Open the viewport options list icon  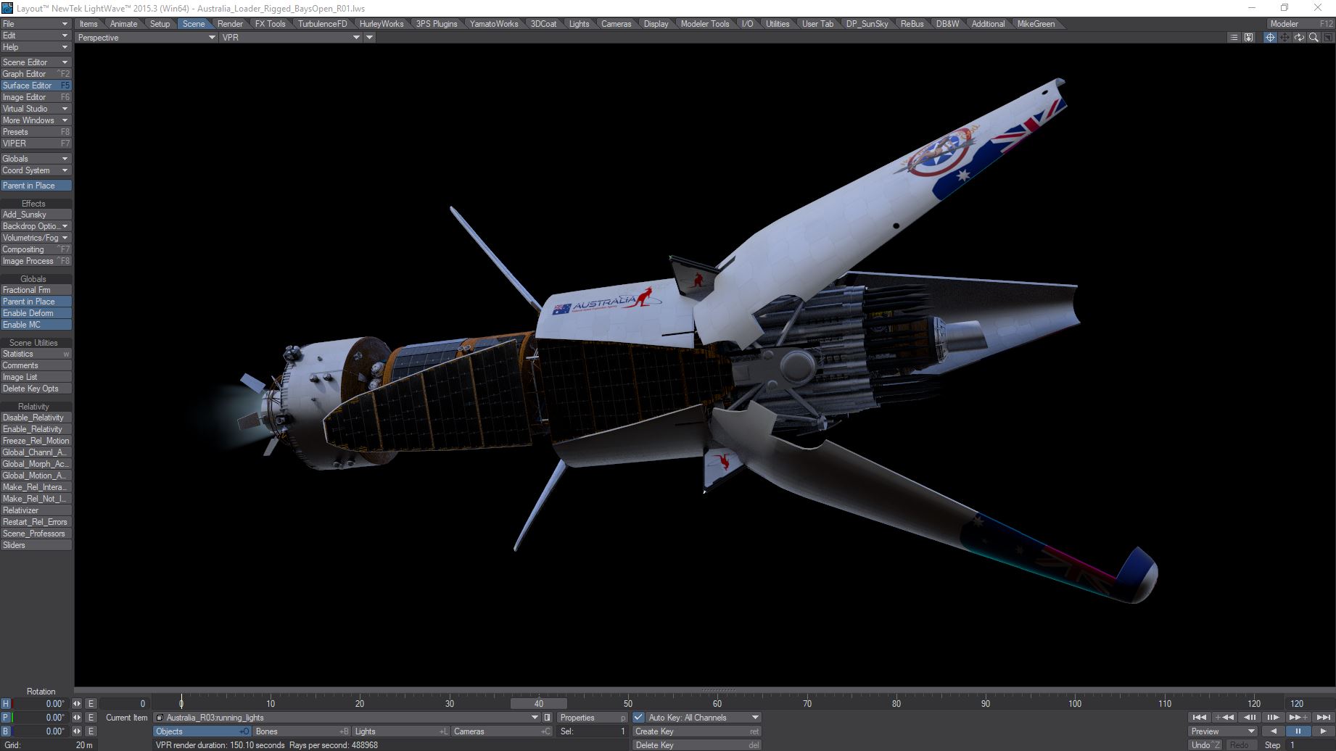click(1234, 38)
